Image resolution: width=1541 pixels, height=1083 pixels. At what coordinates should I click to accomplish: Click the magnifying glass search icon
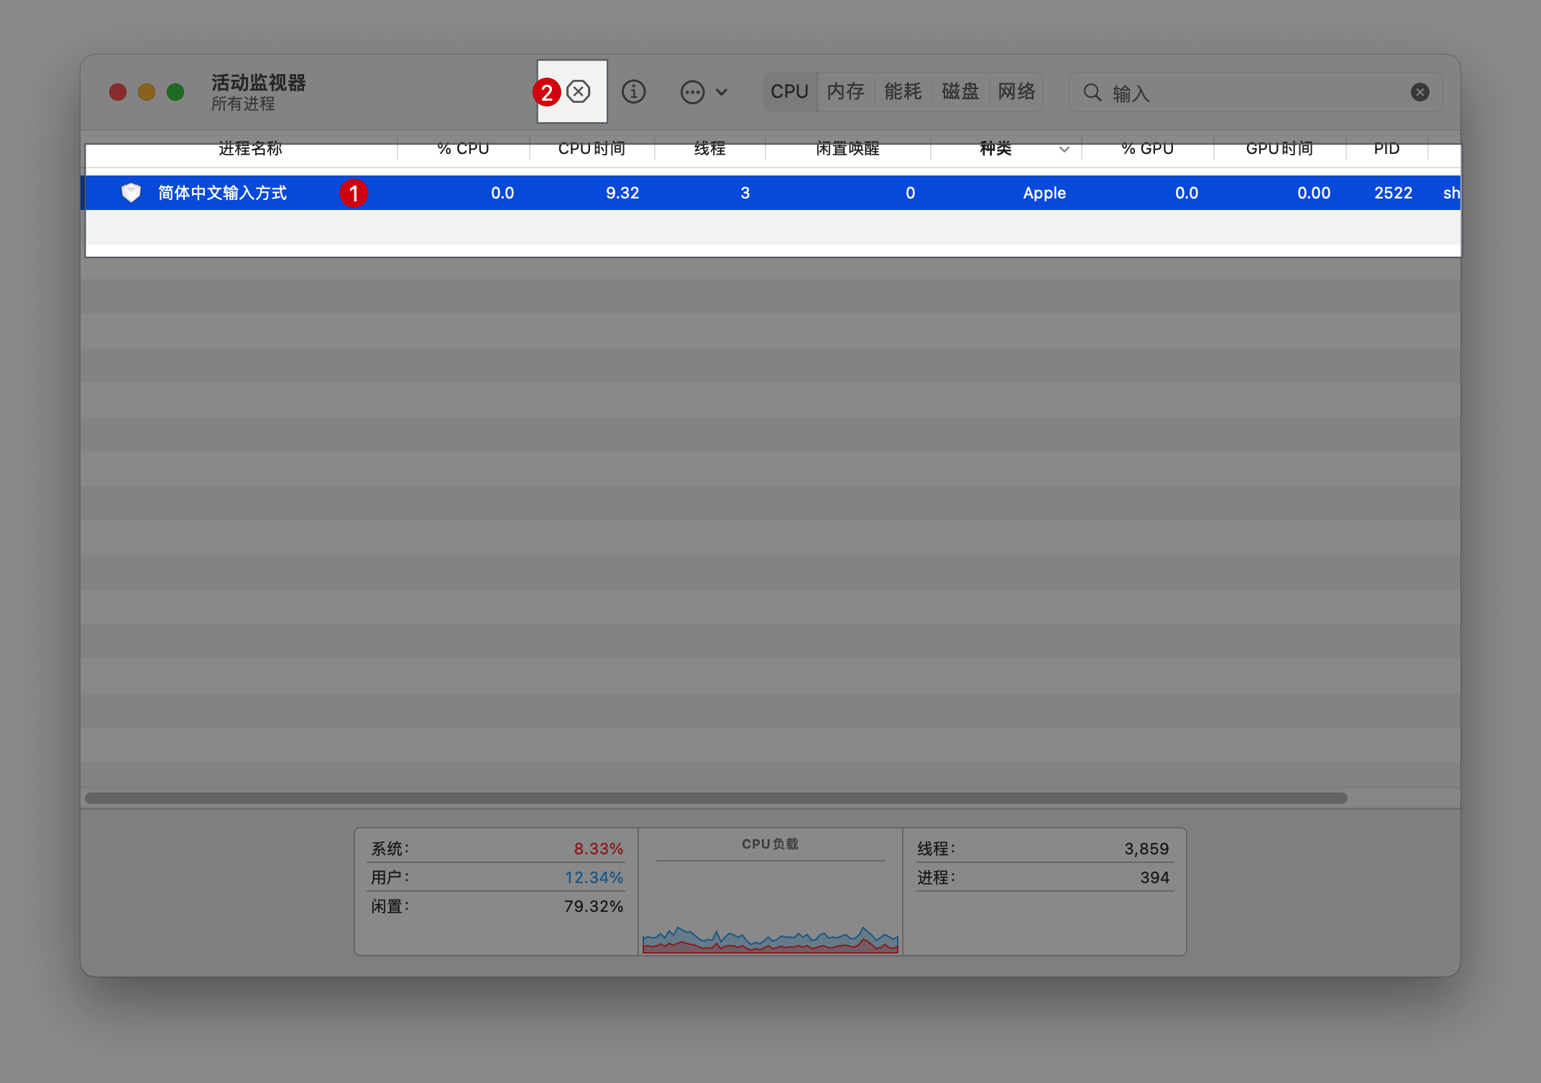point(1092,92)
